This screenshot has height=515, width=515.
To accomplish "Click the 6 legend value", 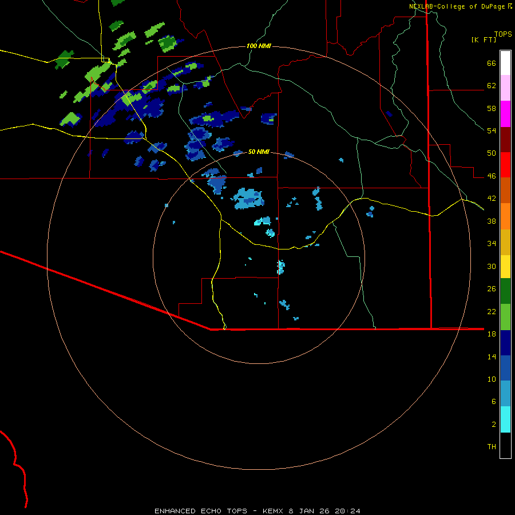I will coord(494,401).
